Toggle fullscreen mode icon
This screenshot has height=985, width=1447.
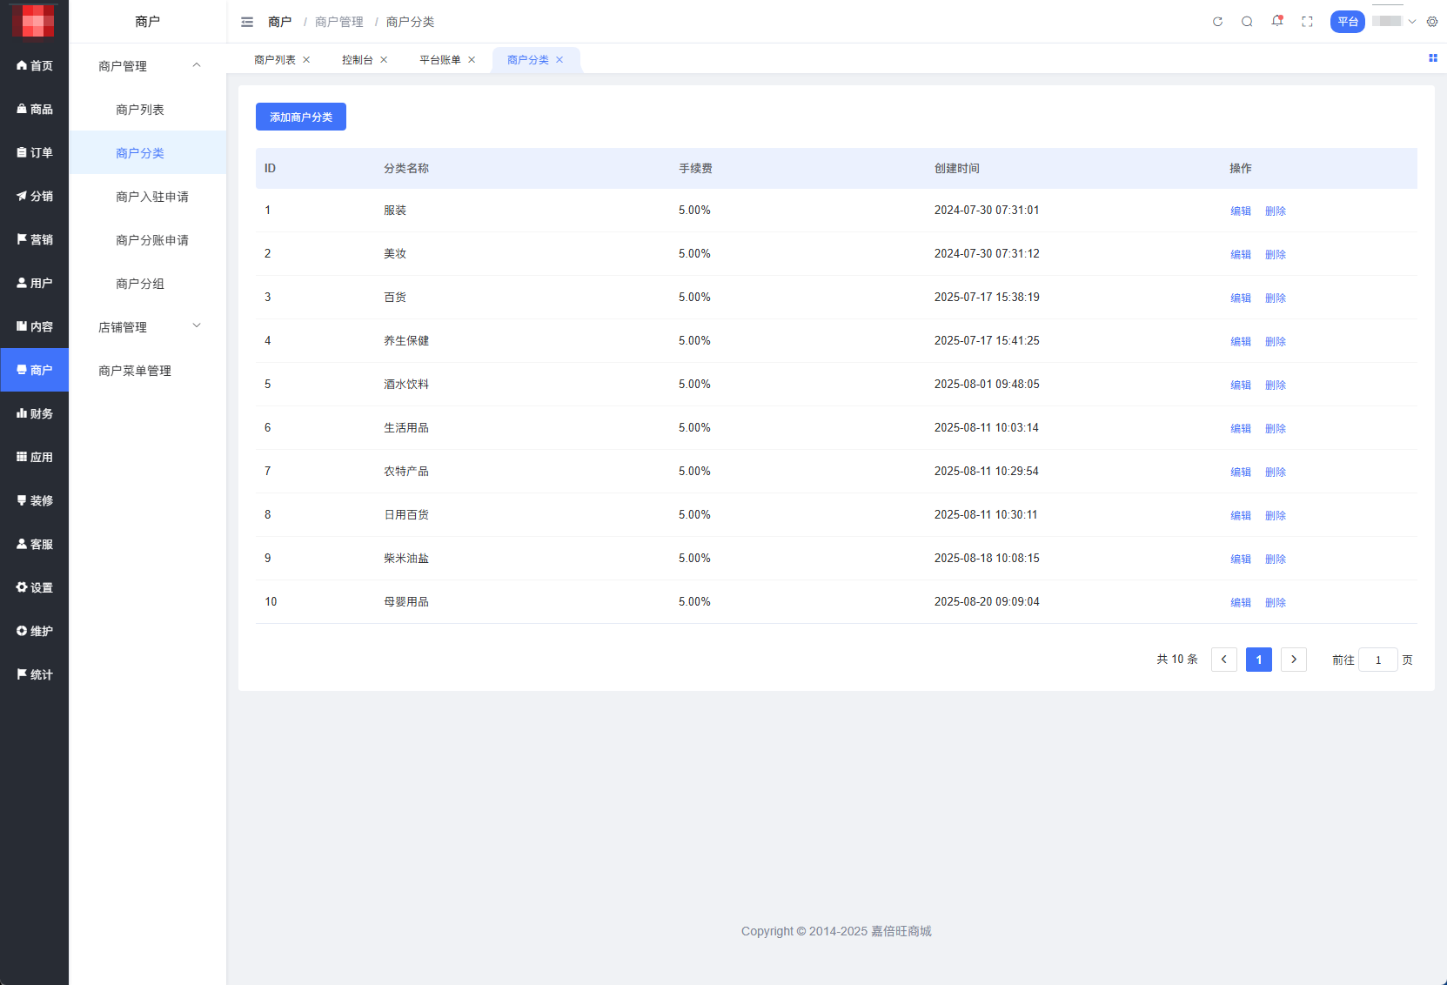coord(1307,22)
